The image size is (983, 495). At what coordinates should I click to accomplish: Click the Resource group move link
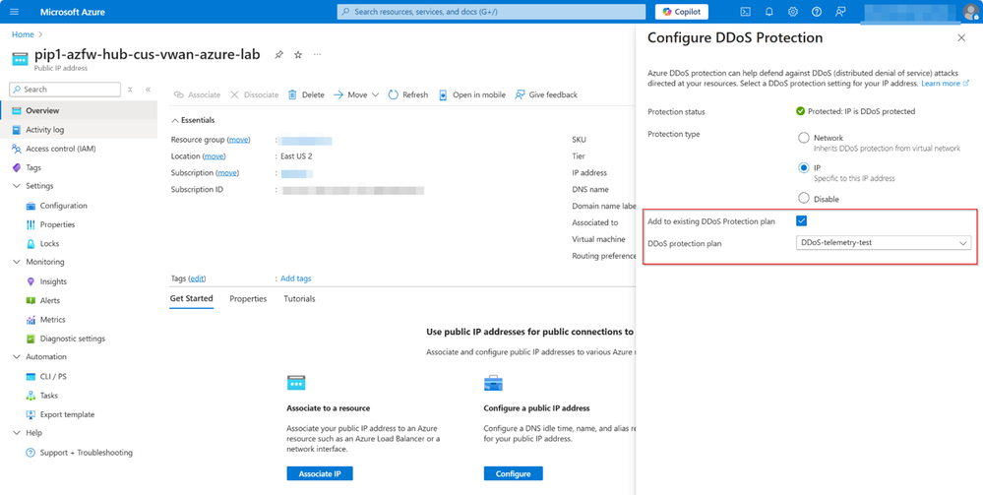pos(237,140)
